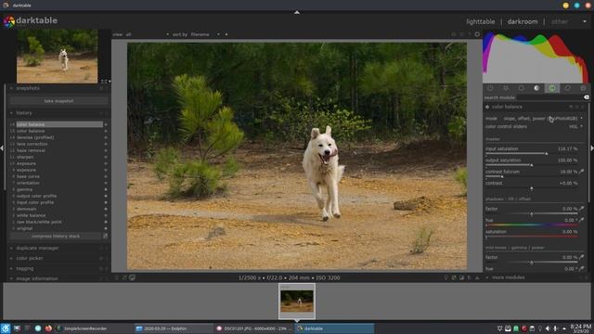Open color balance mode dropdown

click(x=535, y=119)
